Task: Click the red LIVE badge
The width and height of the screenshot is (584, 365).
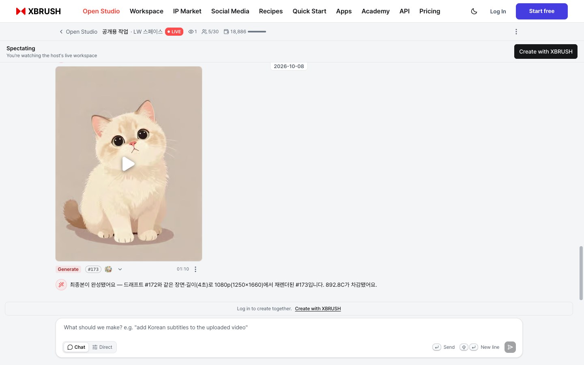Action: click(174, 32)
